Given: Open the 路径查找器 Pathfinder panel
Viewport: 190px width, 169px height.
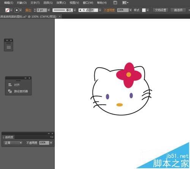Looking at the screenshot, I should [x=18, y=91].
